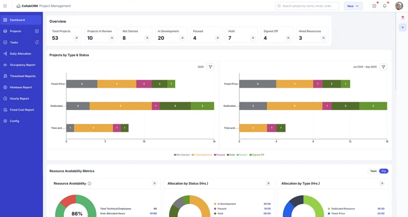The width and height of the screenshot is (408, 217).
Task: Open Total Projects arrow link icon
Action: [76, 38]
